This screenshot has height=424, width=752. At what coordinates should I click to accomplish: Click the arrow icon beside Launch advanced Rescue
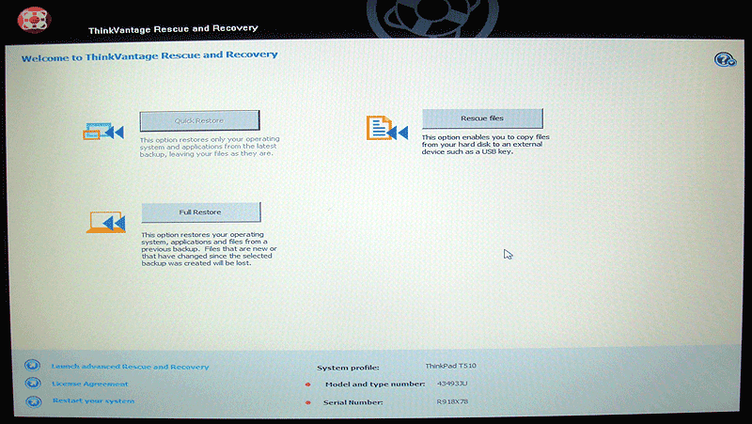(33, 366)
